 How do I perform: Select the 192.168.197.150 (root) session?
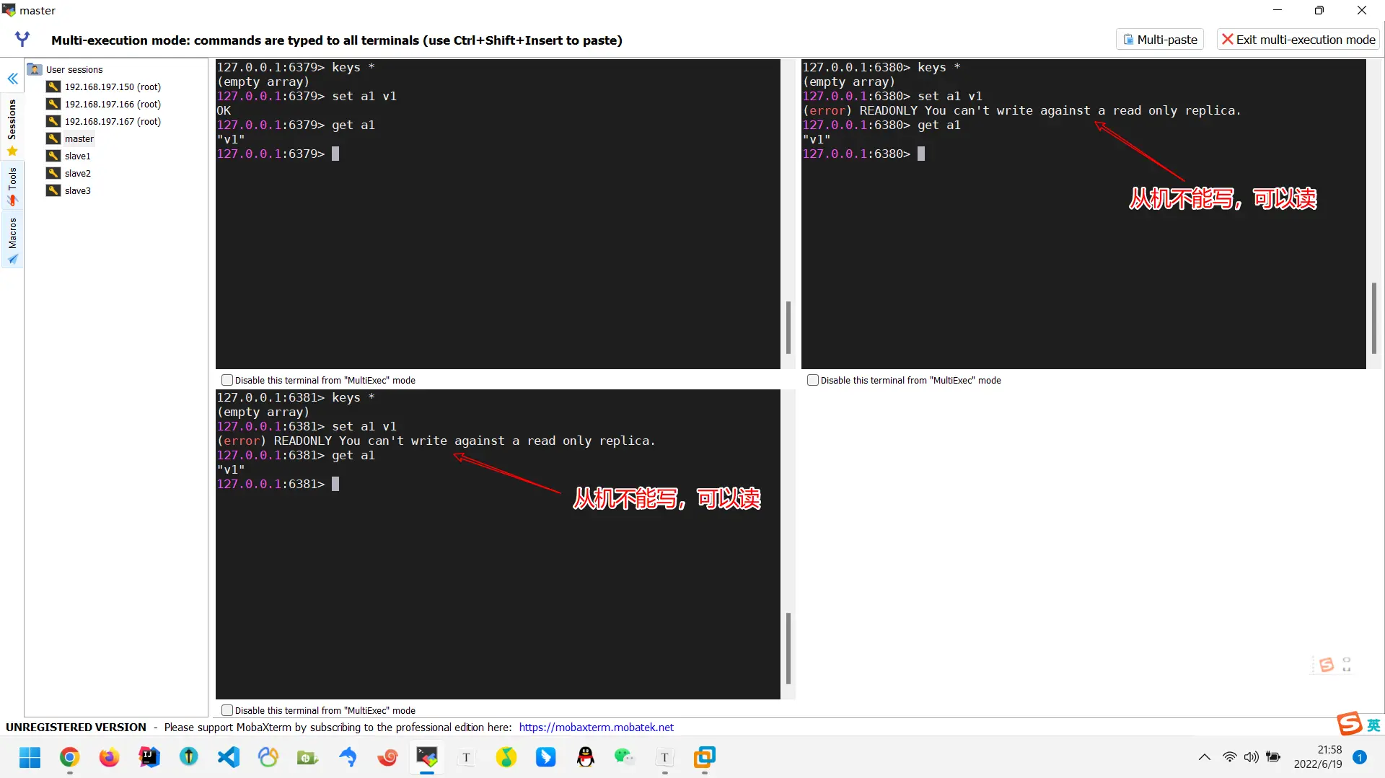click(113, 87)
